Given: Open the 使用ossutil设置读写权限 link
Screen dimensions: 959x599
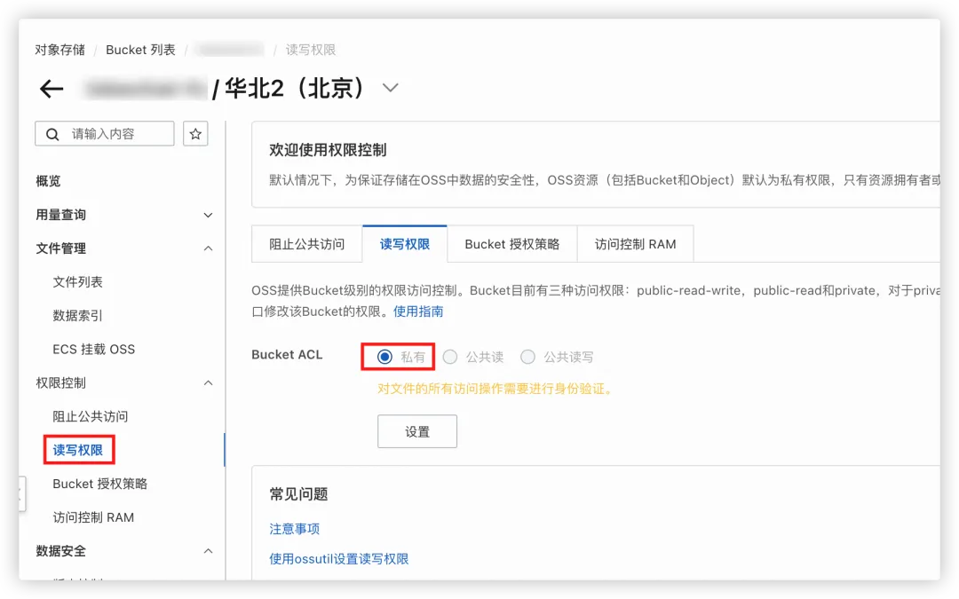Looking at the screenshot, I should (339, 559).
